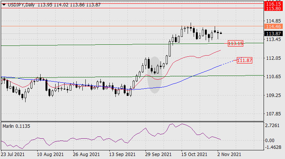
Task: Click the 10 Aug 2021 date label
Action: pos(50,154)
